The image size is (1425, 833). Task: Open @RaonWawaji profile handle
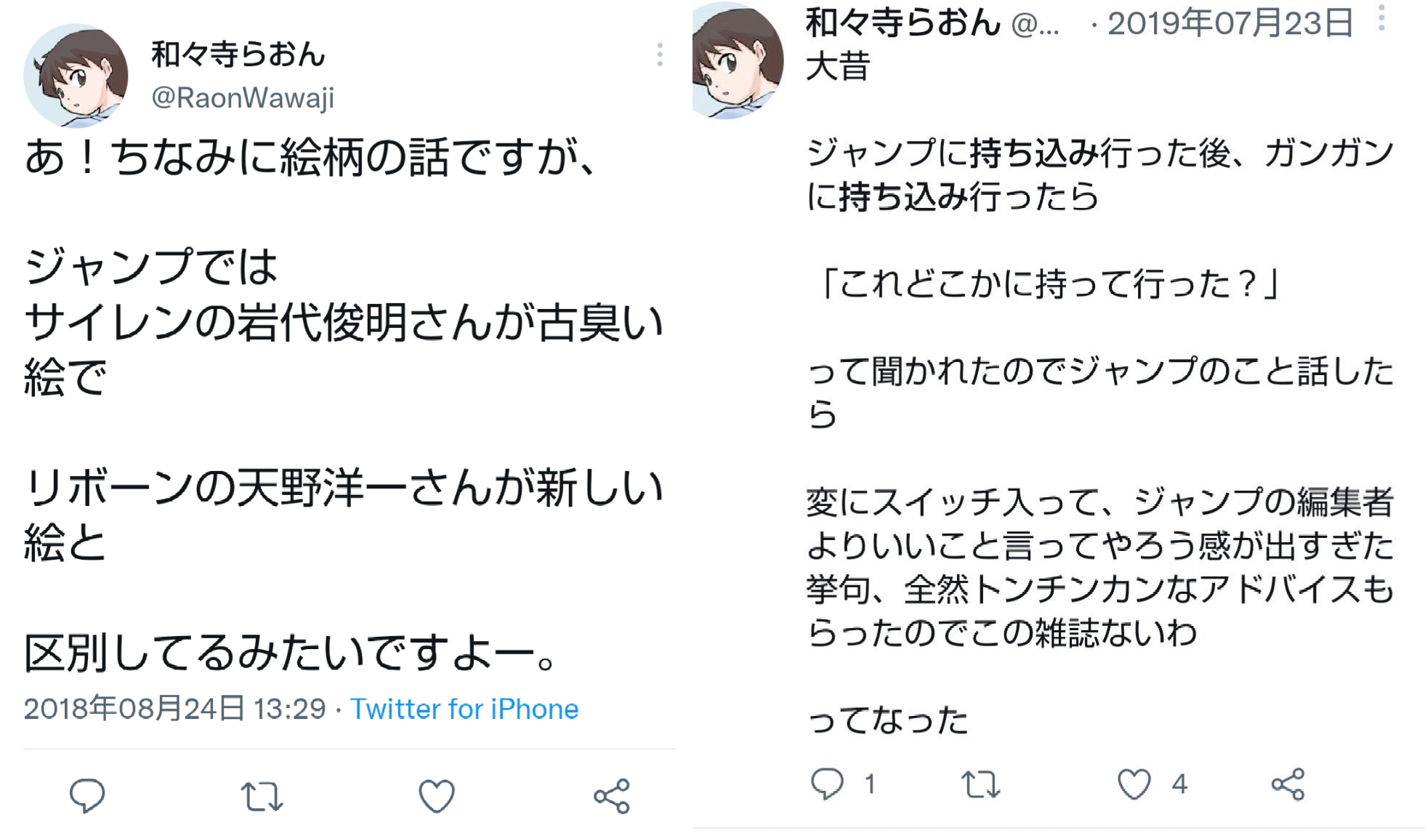243,97
